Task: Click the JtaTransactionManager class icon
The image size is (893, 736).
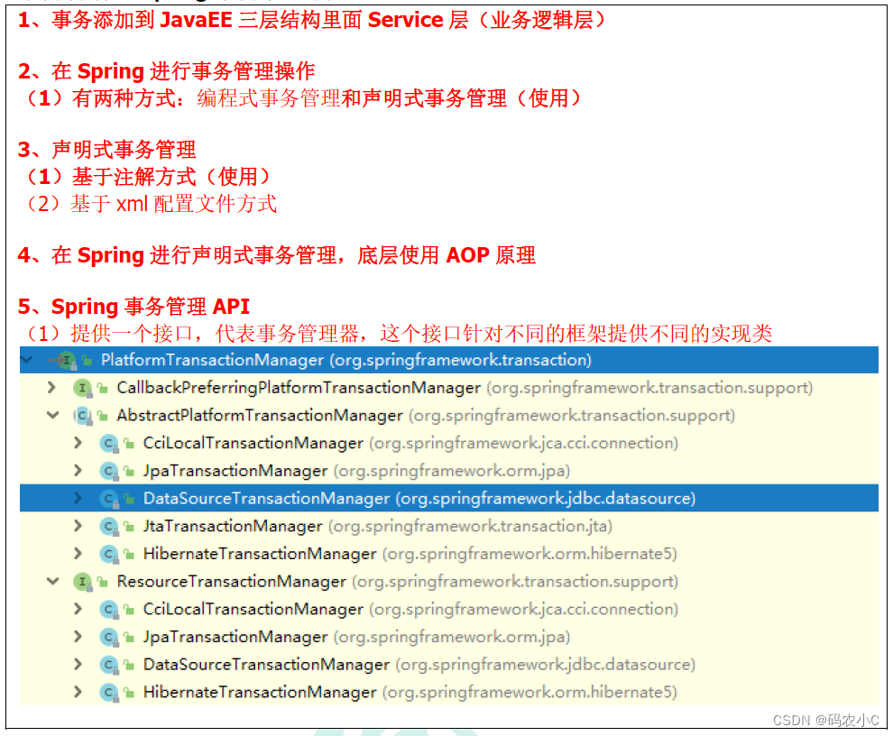Action: pos(109,527)
